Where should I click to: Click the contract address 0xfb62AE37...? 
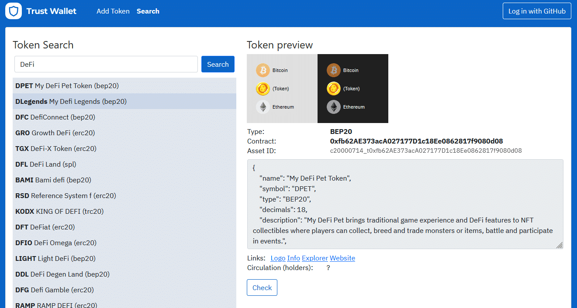[x=416, y=141]
